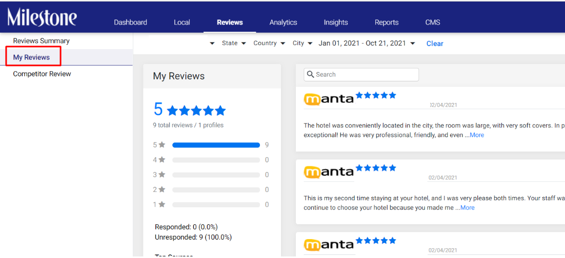
Task: Click the third review's date 02/04/2021
Action: coord(442,250)
